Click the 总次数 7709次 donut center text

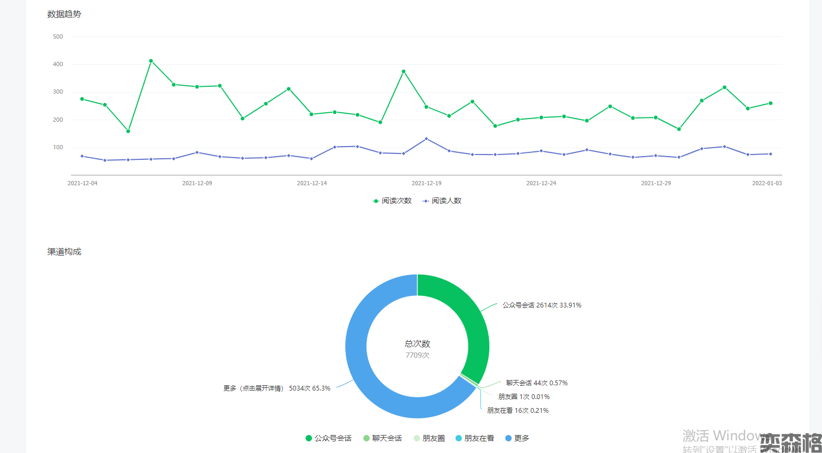pos(417,349)
